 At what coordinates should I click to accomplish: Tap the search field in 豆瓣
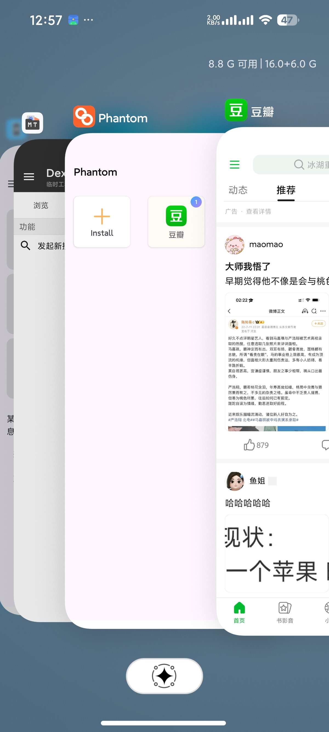pyautogui.click(x=291, y=164)
